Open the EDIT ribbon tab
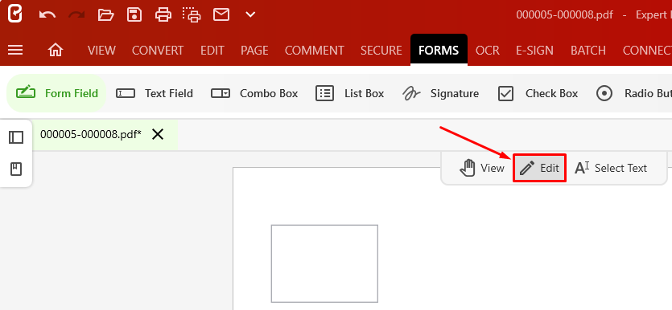The image size is (672, 310). (212, 50)
